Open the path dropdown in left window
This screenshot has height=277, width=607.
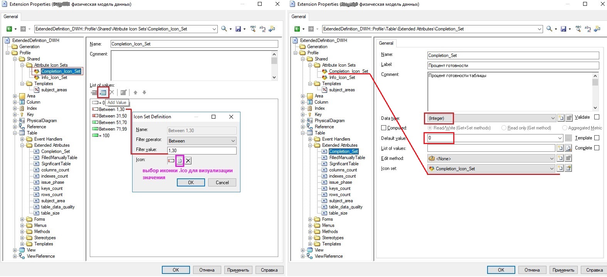[x=214, y=29]
